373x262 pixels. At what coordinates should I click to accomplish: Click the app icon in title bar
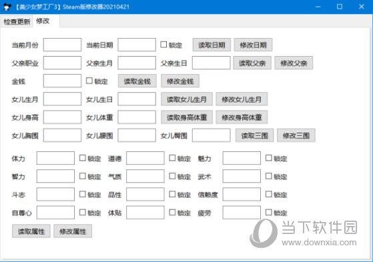pyautogui.click(x=7, y=7)
